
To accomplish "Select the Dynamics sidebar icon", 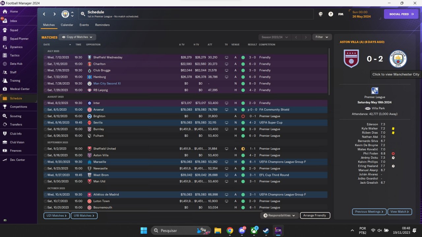I will (5, 47).
